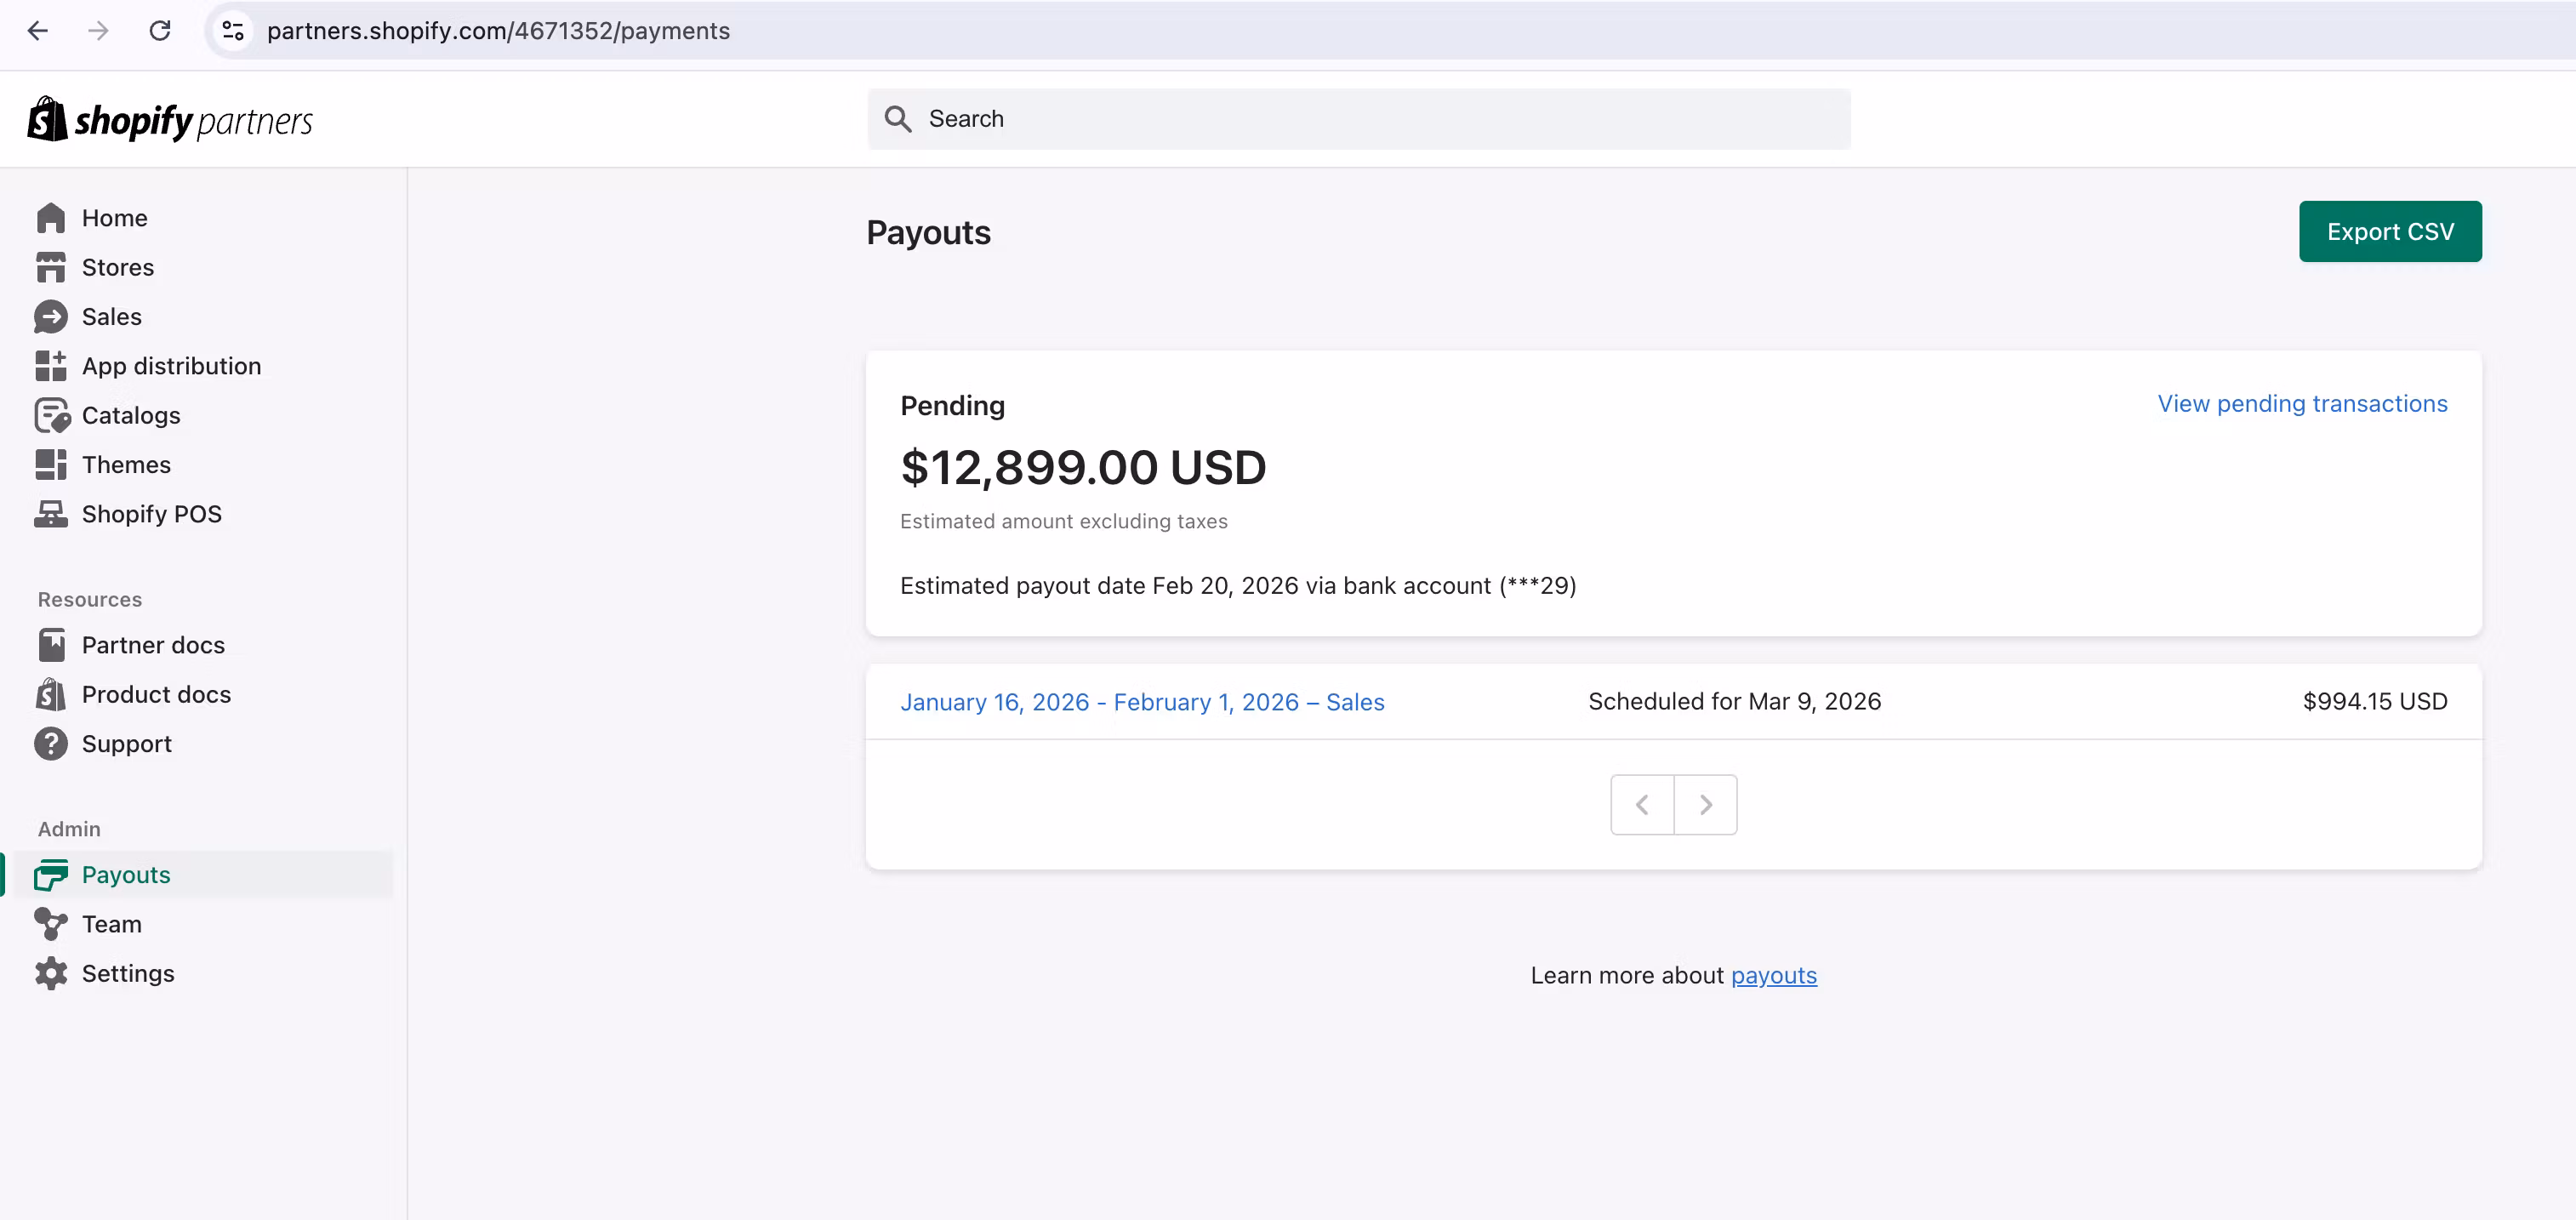Click the Product docs Shopify bag icon

pos(51,694)
